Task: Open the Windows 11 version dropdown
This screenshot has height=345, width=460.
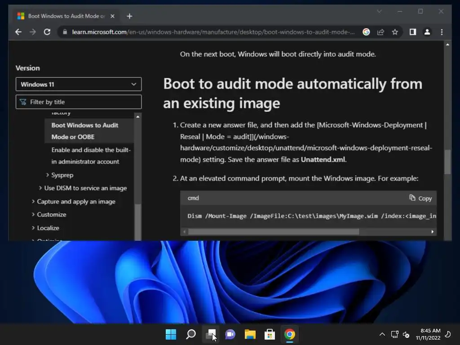Action: 79,84
